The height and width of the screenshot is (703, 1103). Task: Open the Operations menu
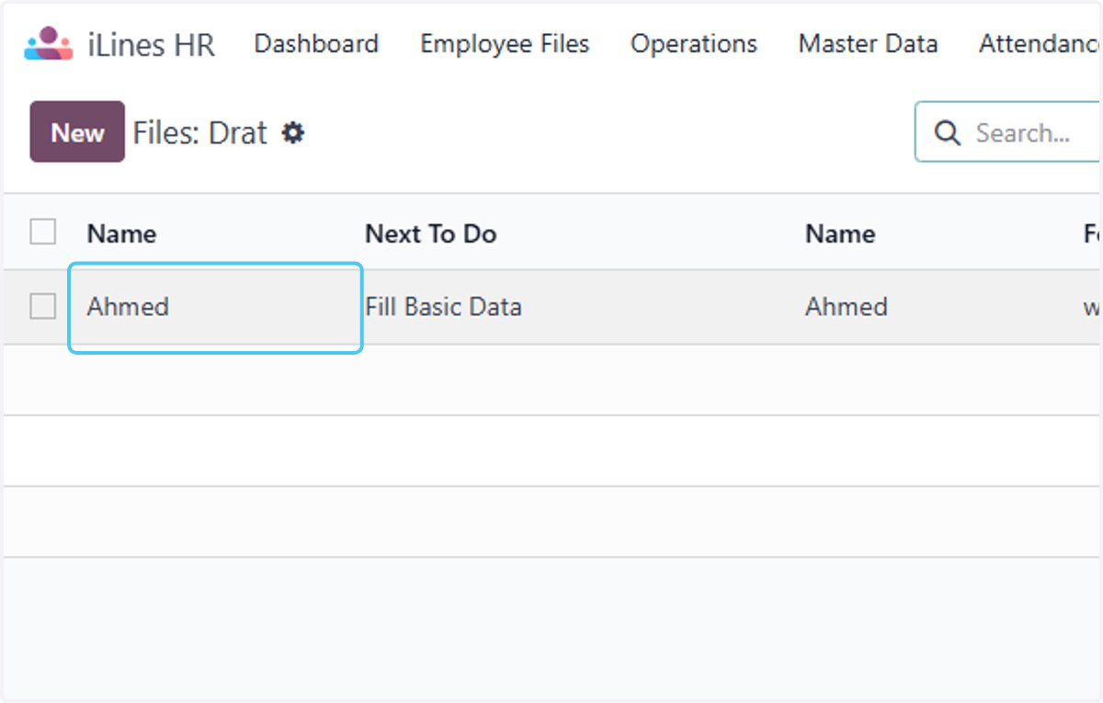tap(694, 44)
